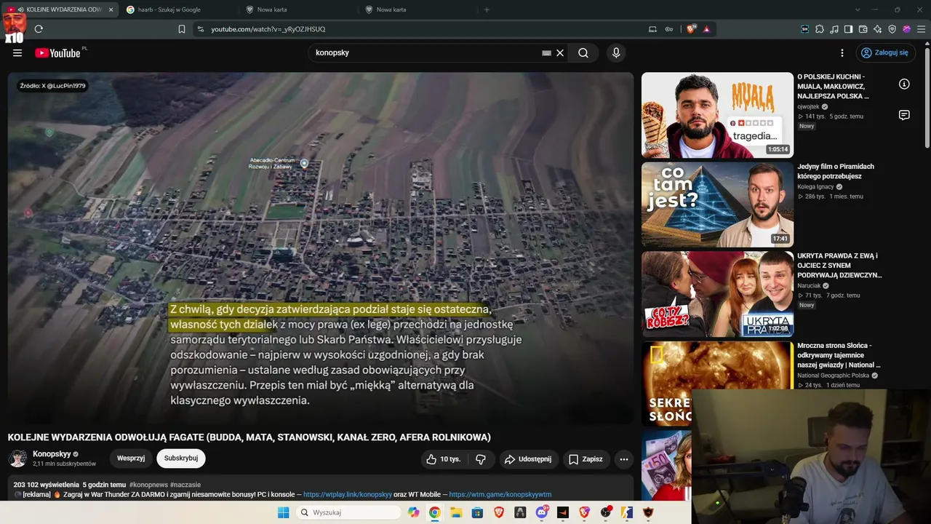The height and width of the screenshot is (524, 931).
Task: Click the #naczasie hashtag
Action: click(185, 485)
